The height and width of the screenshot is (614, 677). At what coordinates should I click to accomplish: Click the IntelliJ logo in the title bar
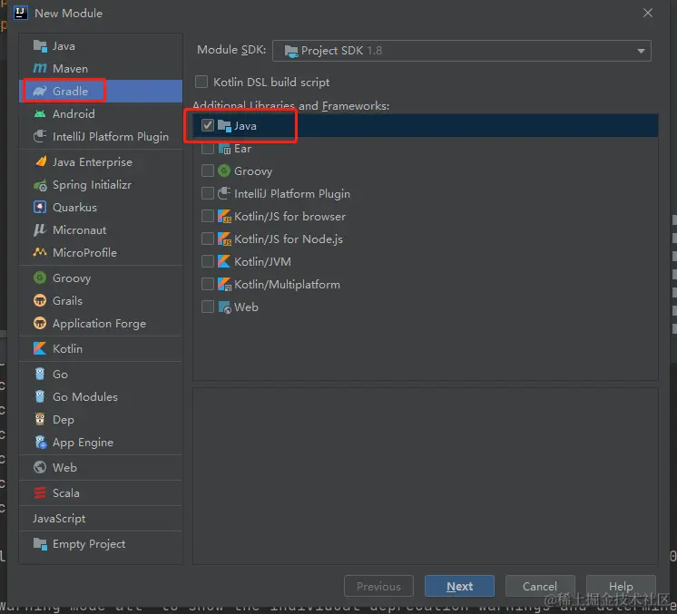click(x=21, y=13)
